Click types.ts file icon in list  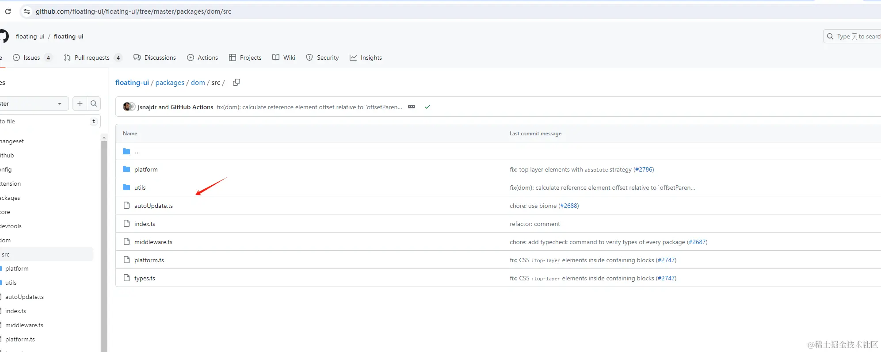pyautogui.click(x=127, y=278)
